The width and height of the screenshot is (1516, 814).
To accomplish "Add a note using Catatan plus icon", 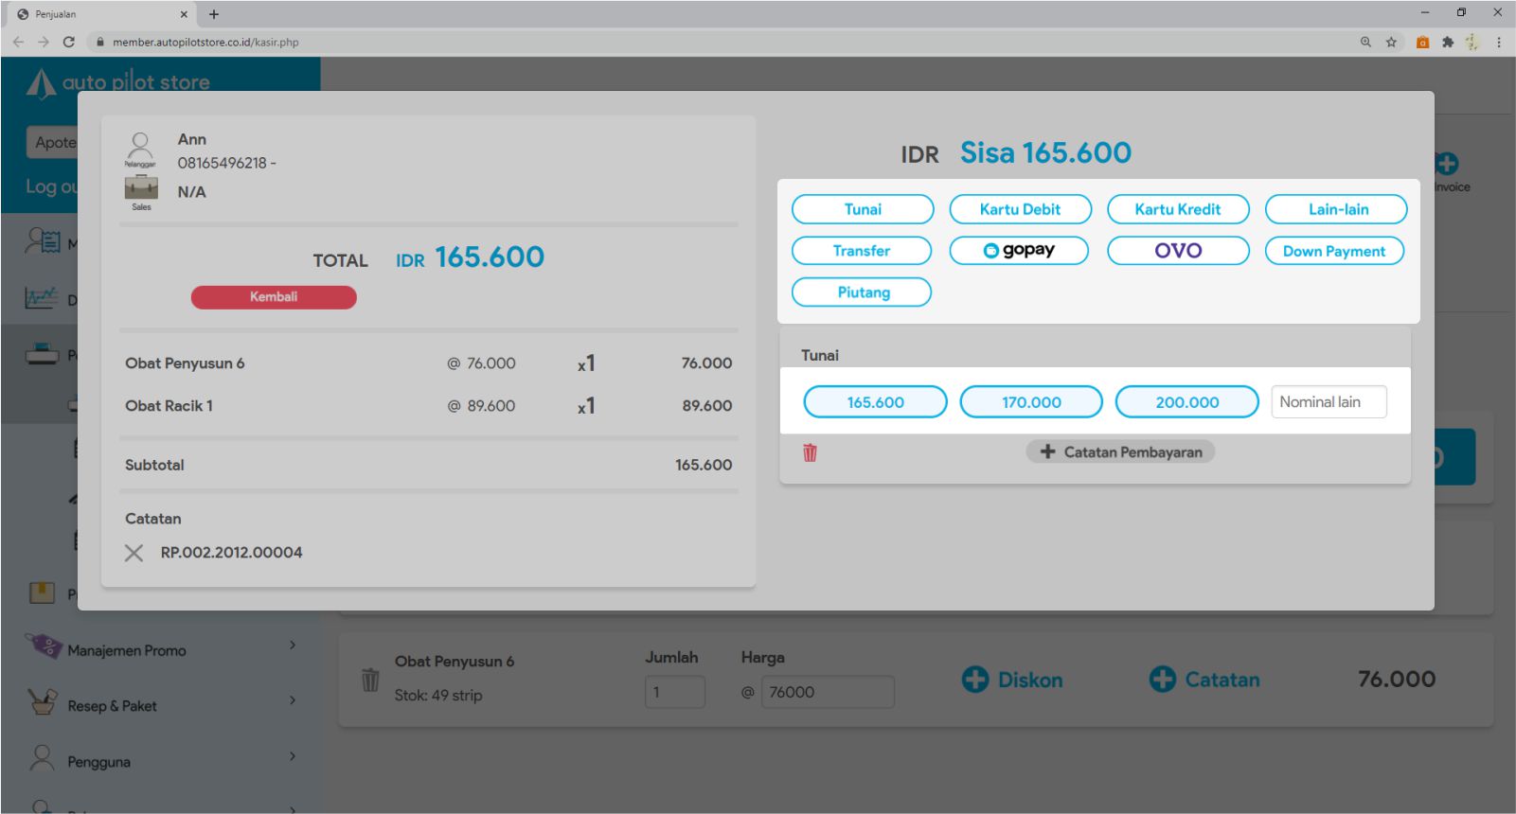I will click(x=1163, y=680).
